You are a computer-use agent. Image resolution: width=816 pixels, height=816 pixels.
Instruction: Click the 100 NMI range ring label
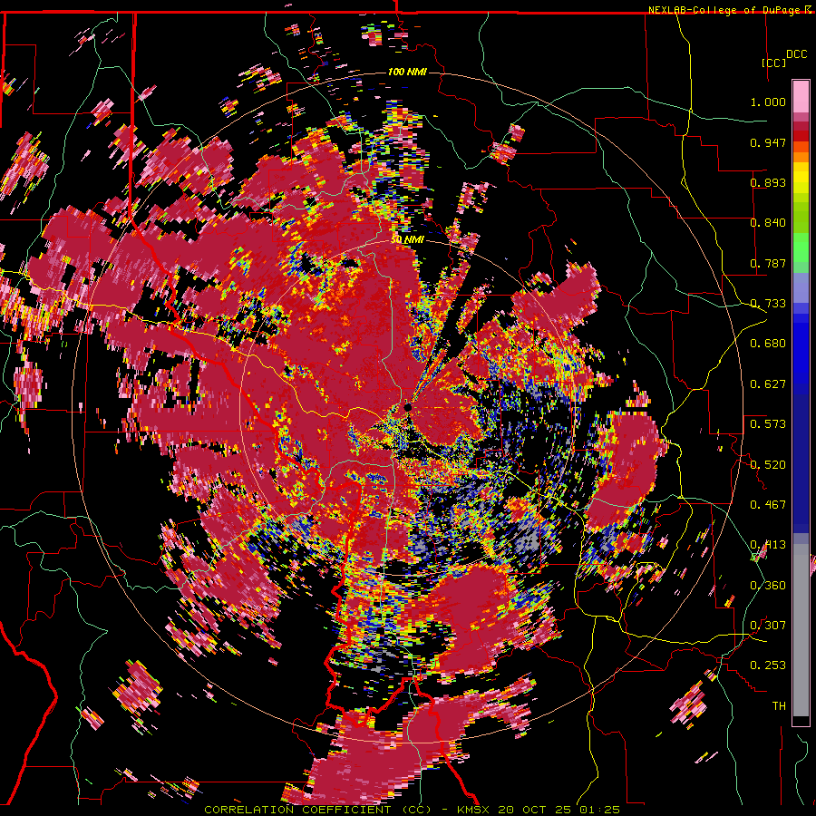pos(407,72)
